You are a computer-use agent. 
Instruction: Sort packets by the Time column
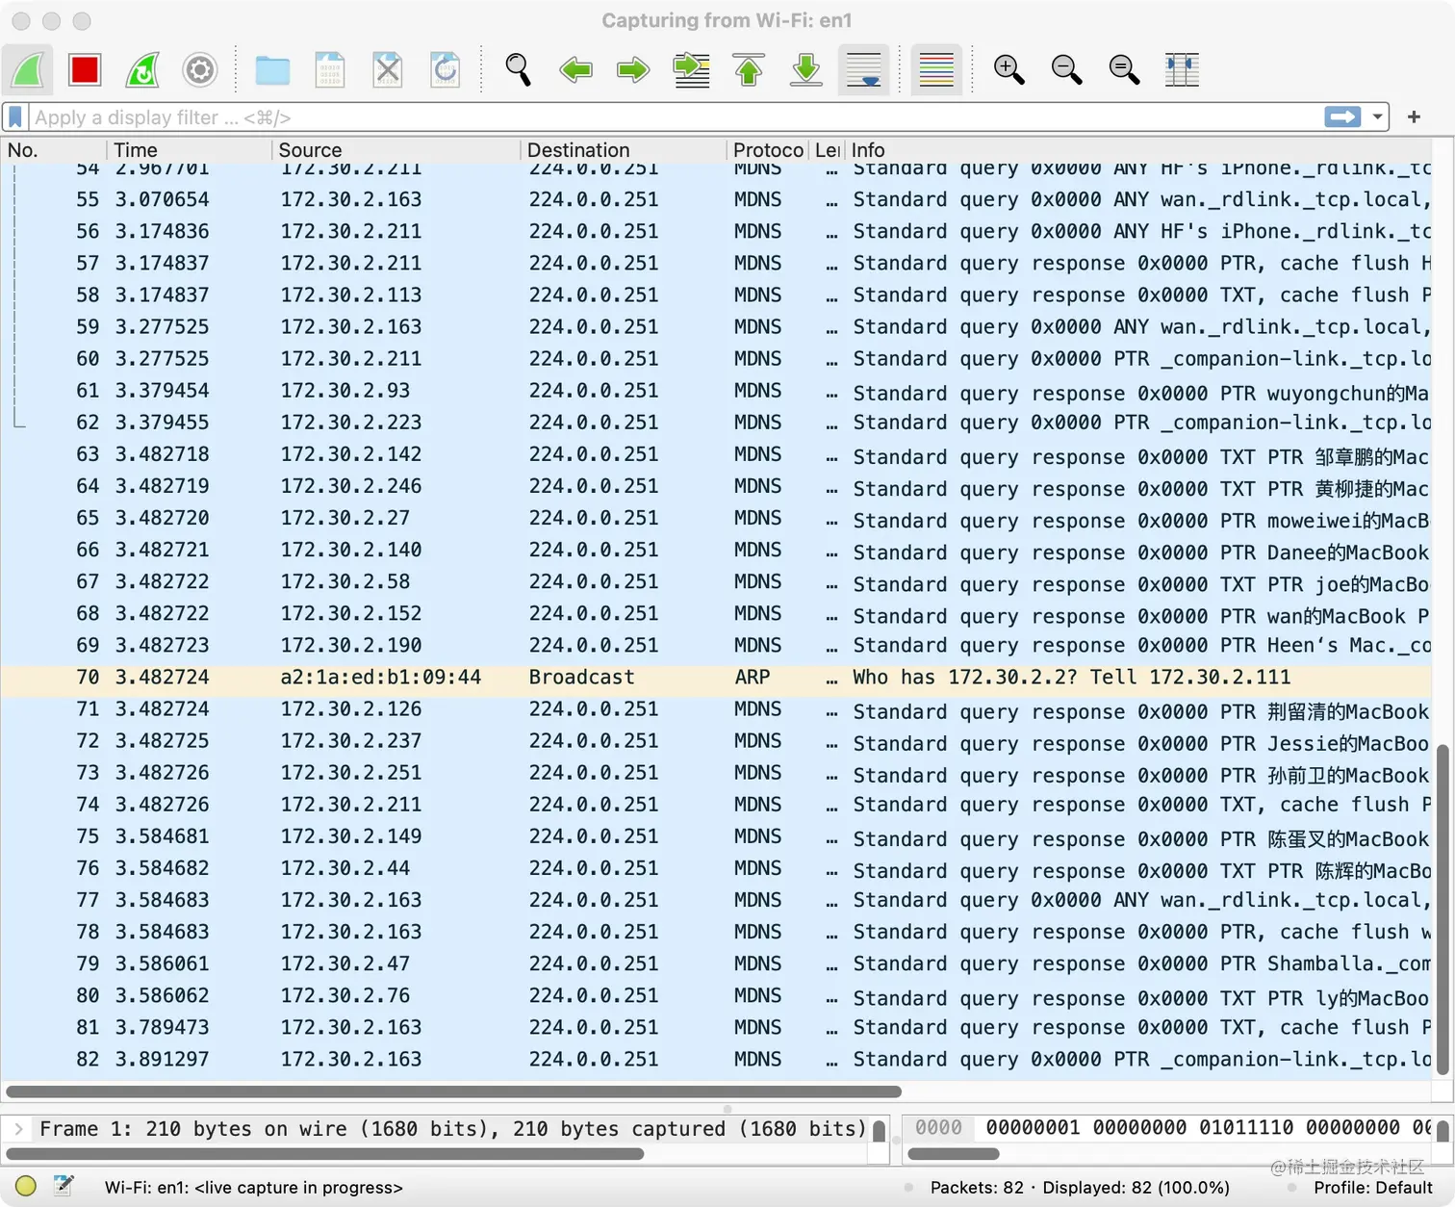pyautogui.click(x=190, y=150)
